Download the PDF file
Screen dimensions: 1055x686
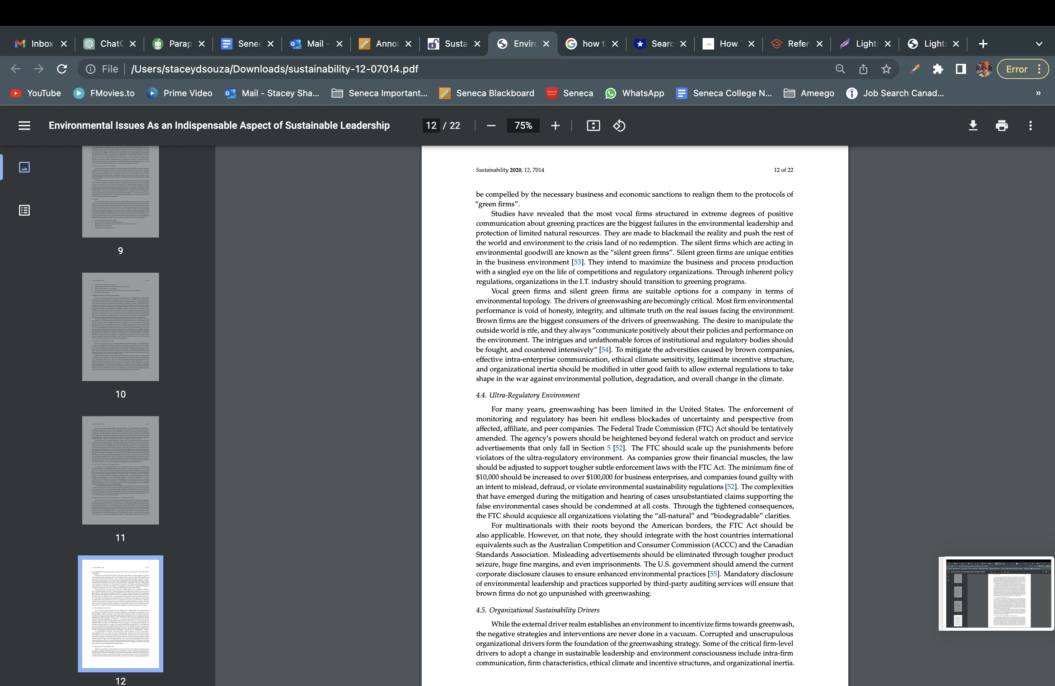972,126
